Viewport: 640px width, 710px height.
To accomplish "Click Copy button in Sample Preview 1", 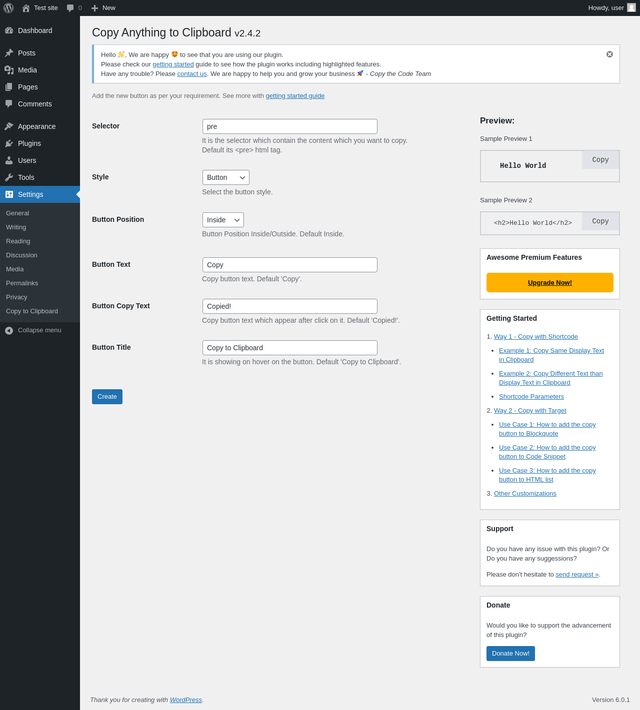I will point(600,160).
